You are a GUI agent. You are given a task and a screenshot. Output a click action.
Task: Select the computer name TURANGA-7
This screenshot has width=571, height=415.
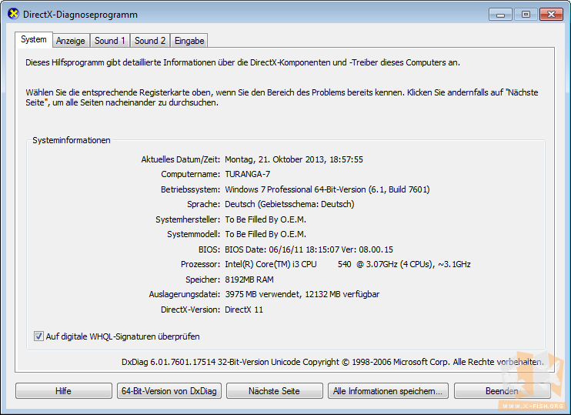248,174
